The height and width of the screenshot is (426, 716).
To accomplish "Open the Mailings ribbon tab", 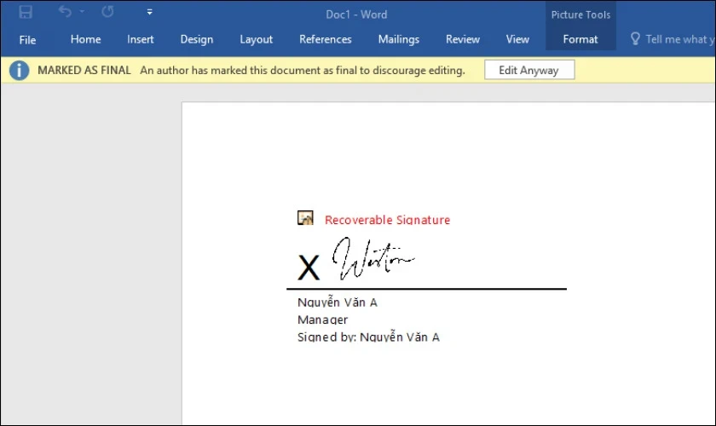I will point(398,39).
